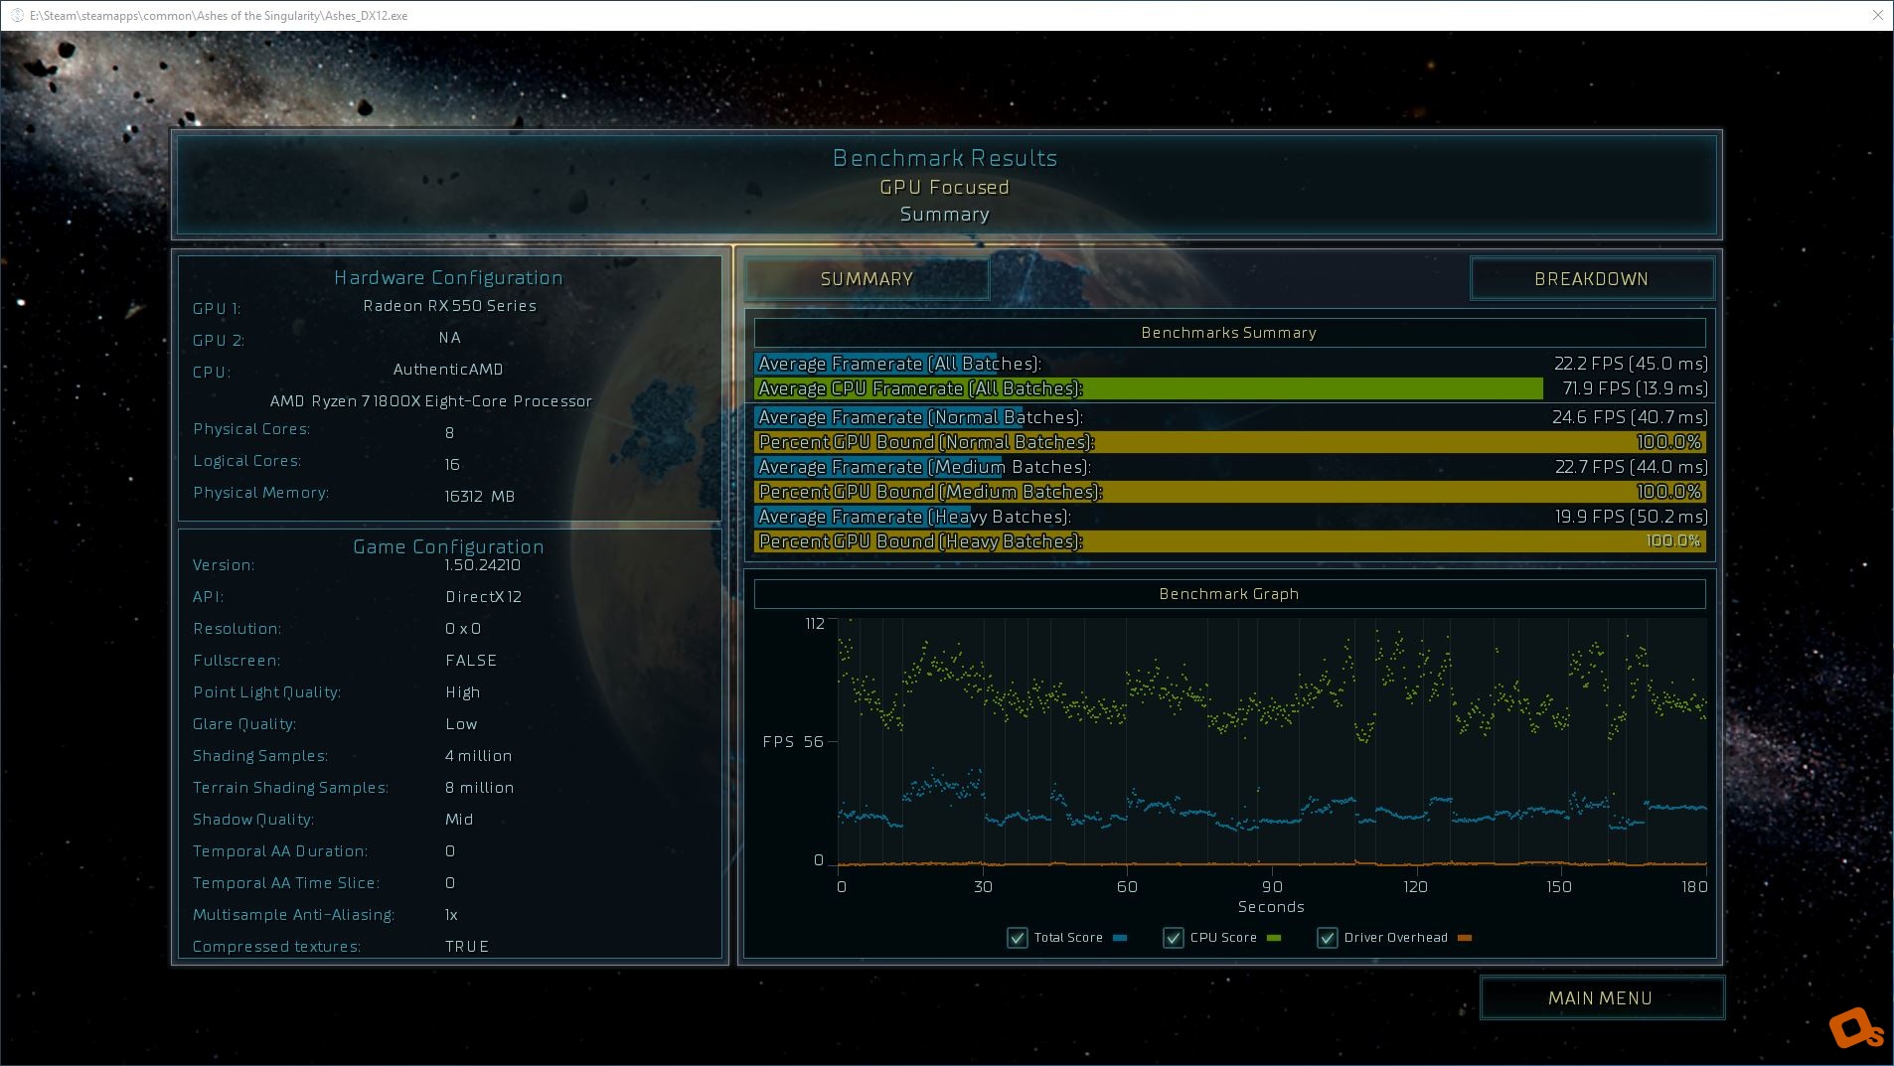The width and height of the screenshot is (1894, 1066).
Task: Click the Radeon RX 550 Series value
Action: [450, 306]
